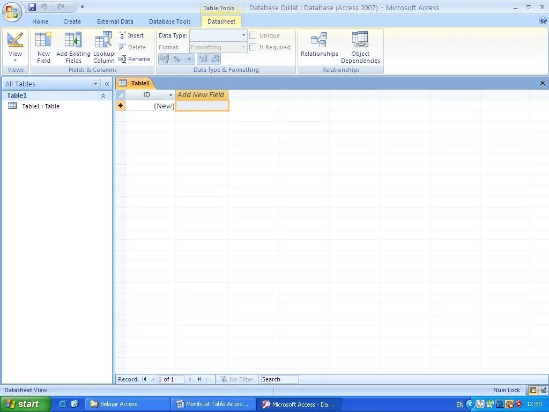The image size is (549, 412).
Task: Go to last record navigation button
Action: (x=199, y=379)
